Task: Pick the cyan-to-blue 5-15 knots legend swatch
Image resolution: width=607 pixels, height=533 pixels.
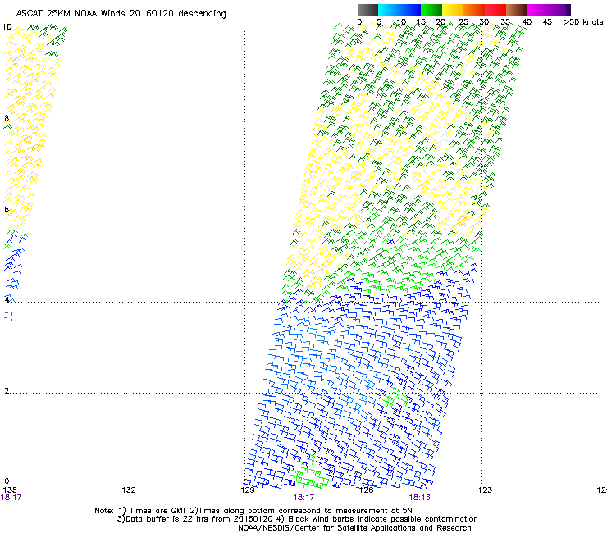Action: [x=399, y=10]
